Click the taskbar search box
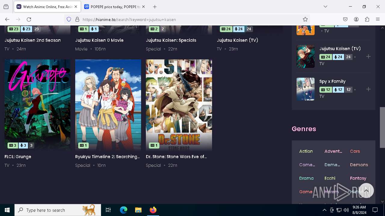The image size is (385, 216). coord(58,210)
